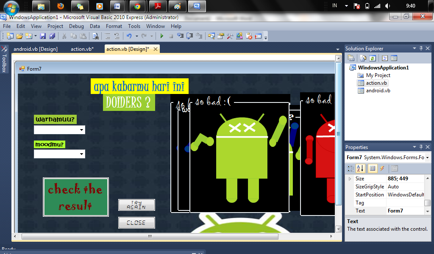Click the 'check the result' button
This screenshot has height=254, width=434.
[x=76, y=197]
